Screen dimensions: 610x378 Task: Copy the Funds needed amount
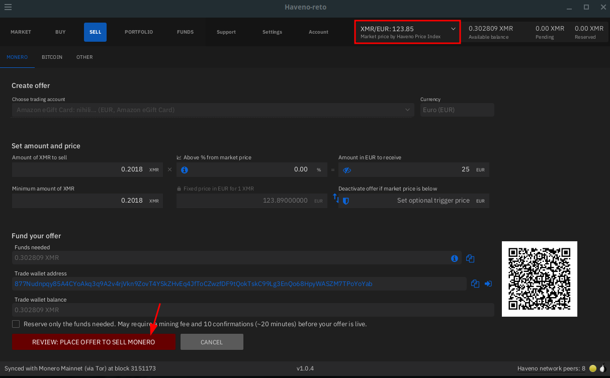point(470,258)
